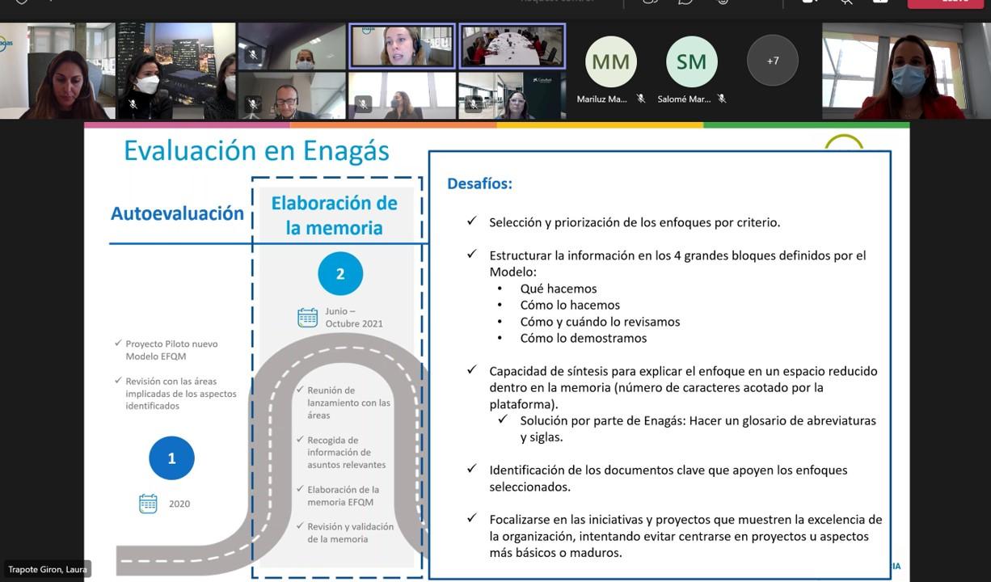The height and width of the screenshot is (582, 991).
Task: Click Elaboración de la memoria EFQM item
Action: [343, 496]
